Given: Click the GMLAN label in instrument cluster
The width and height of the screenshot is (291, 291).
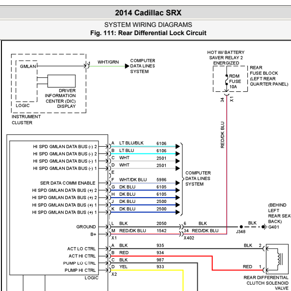Looking at the screenshot, I should pos(28,66).
